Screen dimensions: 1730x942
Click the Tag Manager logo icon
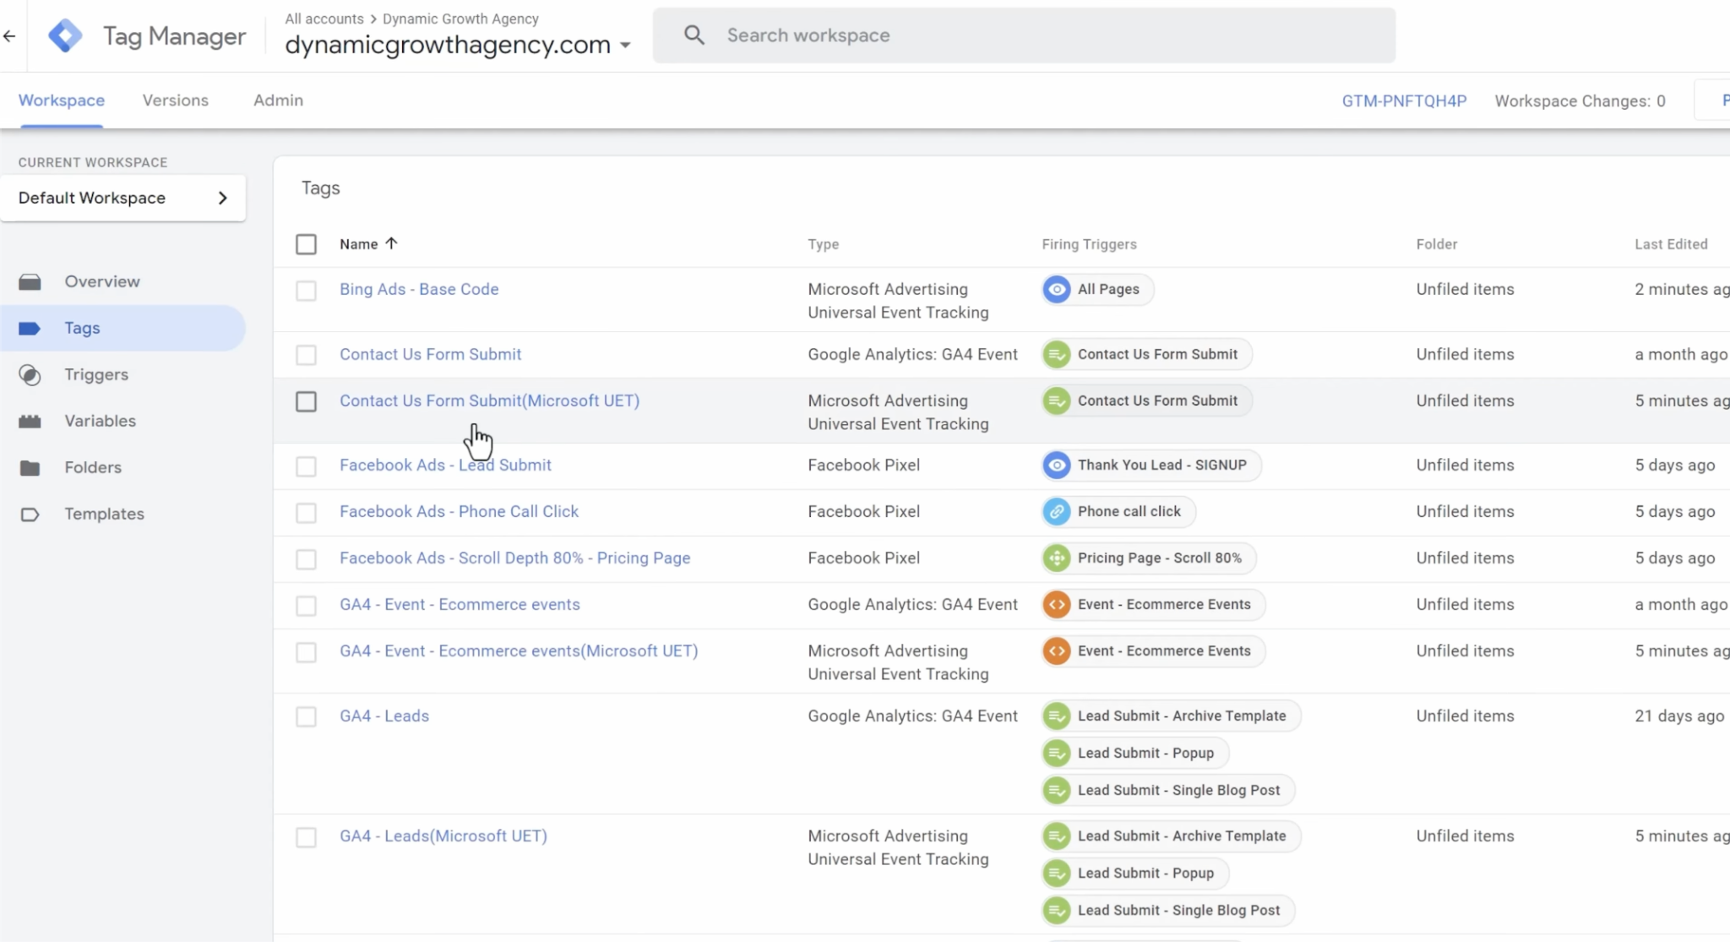65,35
